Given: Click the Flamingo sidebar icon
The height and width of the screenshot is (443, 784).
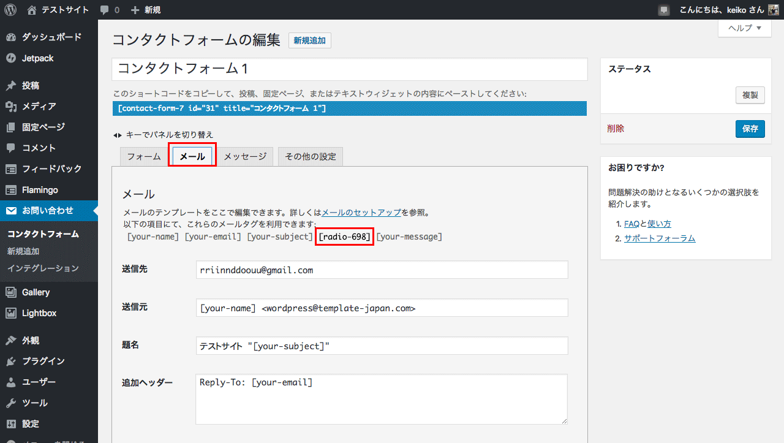Looking at the screenshot, I should click(x=11, y=190).
